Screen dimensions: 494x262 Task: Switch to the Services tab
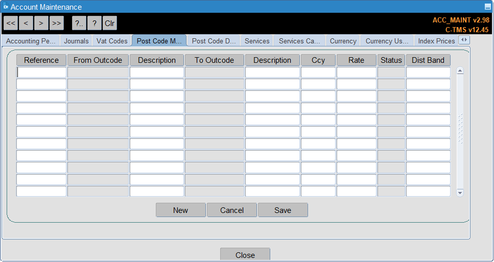[257, 41]
